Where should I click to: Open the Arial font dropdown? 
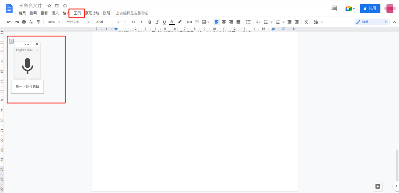(107, 22)
